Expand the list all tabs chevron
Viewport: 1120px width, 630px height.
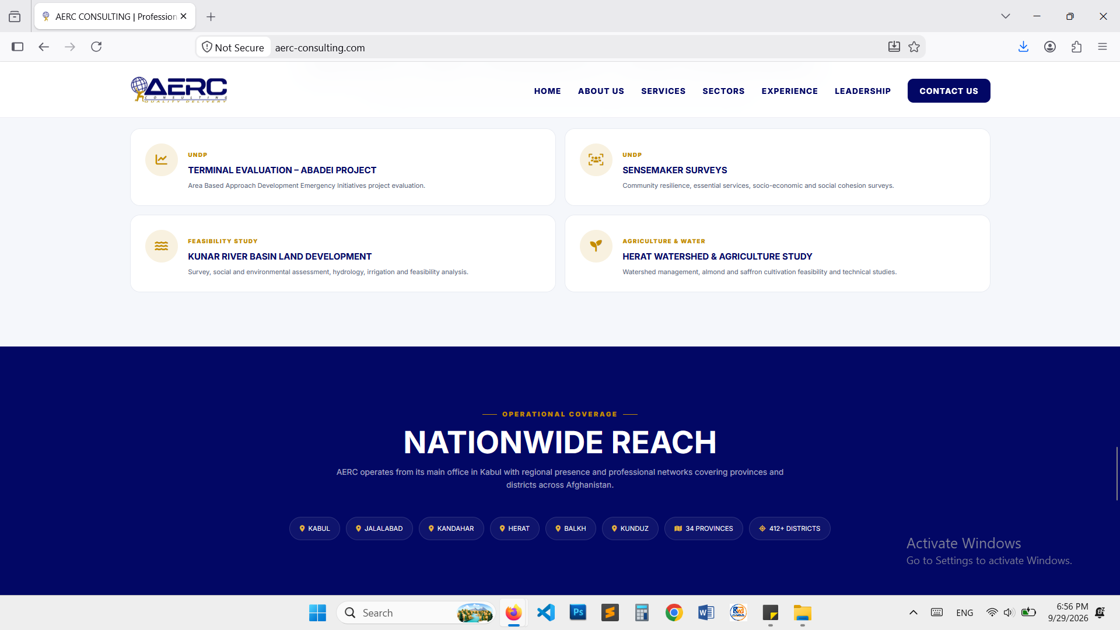[x=1006, y=16]
